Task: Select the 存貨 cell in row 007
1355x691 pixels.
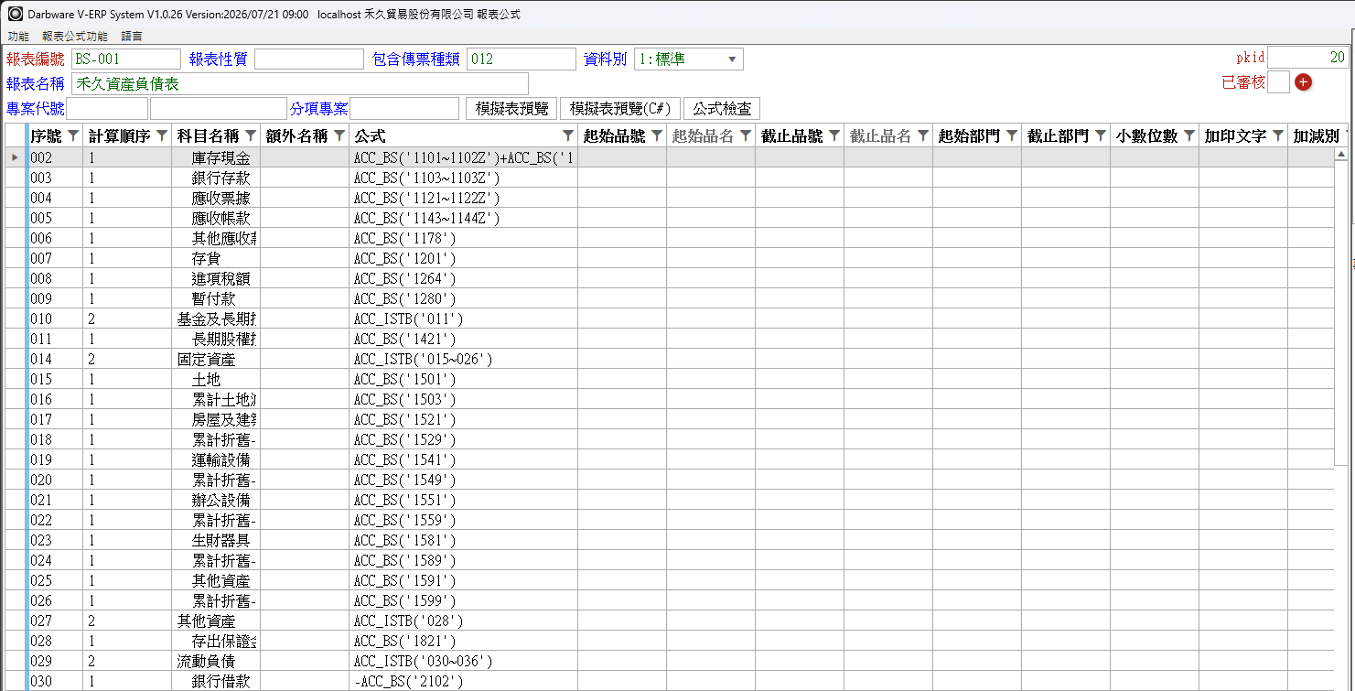Action: 216,258
